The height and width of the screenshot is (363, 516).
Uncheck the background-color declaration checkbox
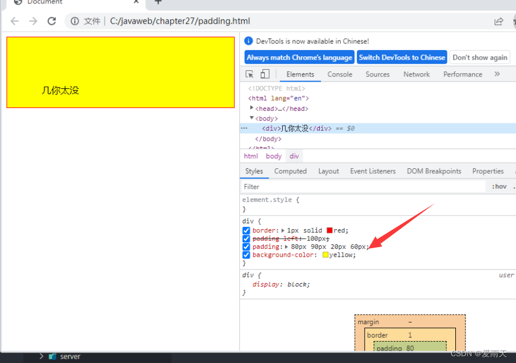point(246,255)
